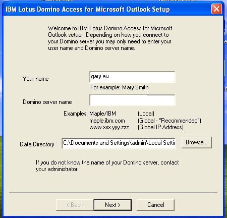Click the maple.ibm.com example text

[107, 121]
